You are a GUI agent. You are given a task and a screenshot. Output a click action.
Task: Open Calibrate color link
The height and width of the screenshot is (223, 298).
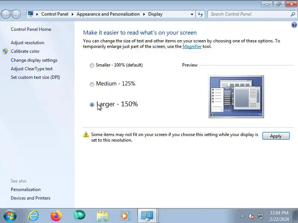(x=25, y=51)
